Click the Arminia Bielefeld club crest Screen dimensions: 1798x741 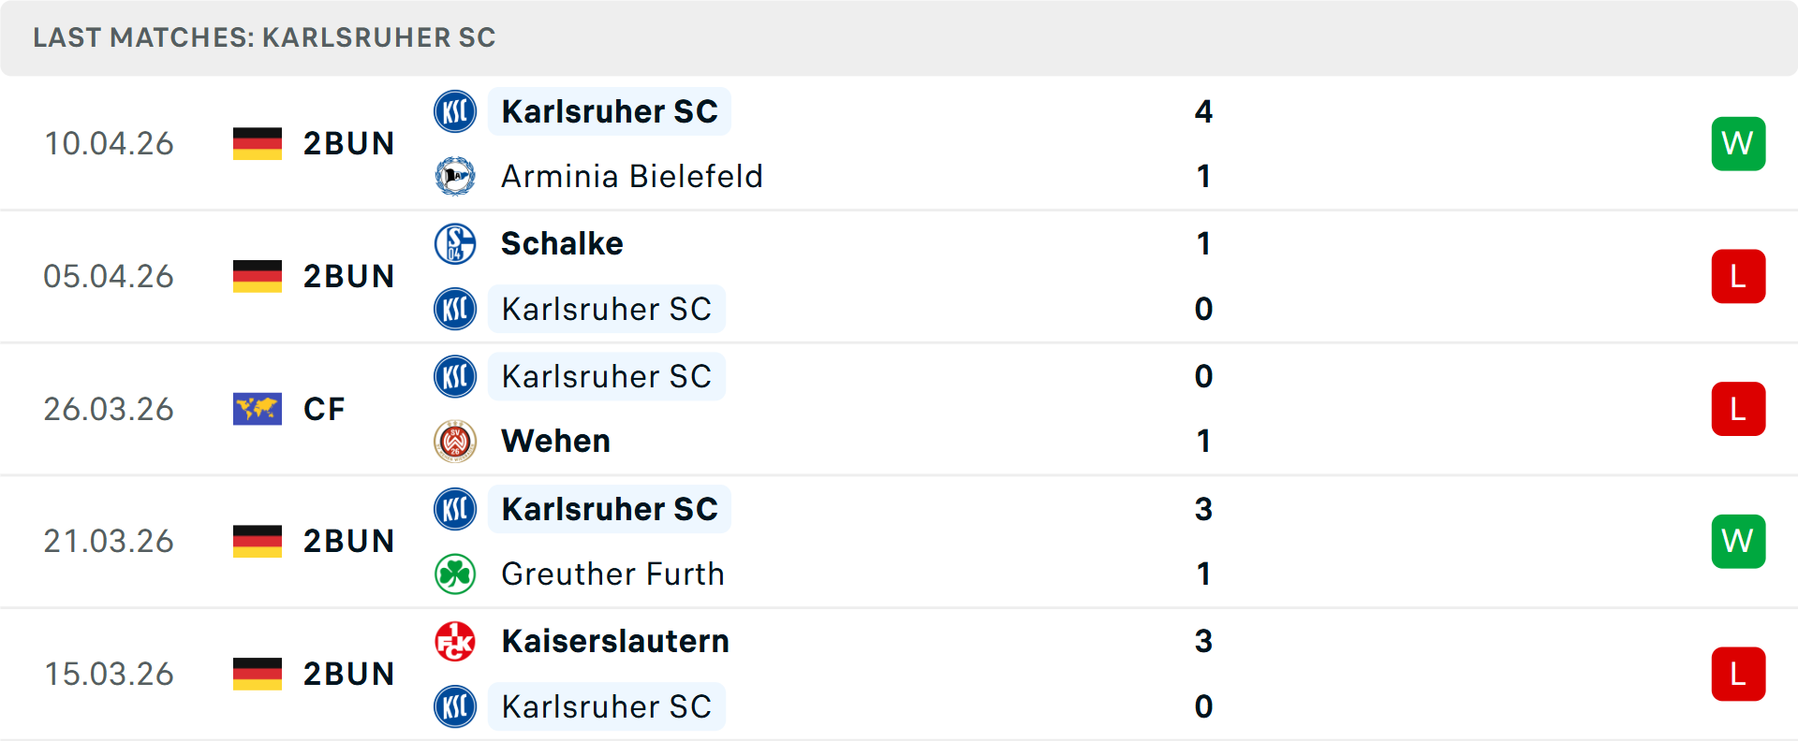point(455,176)
